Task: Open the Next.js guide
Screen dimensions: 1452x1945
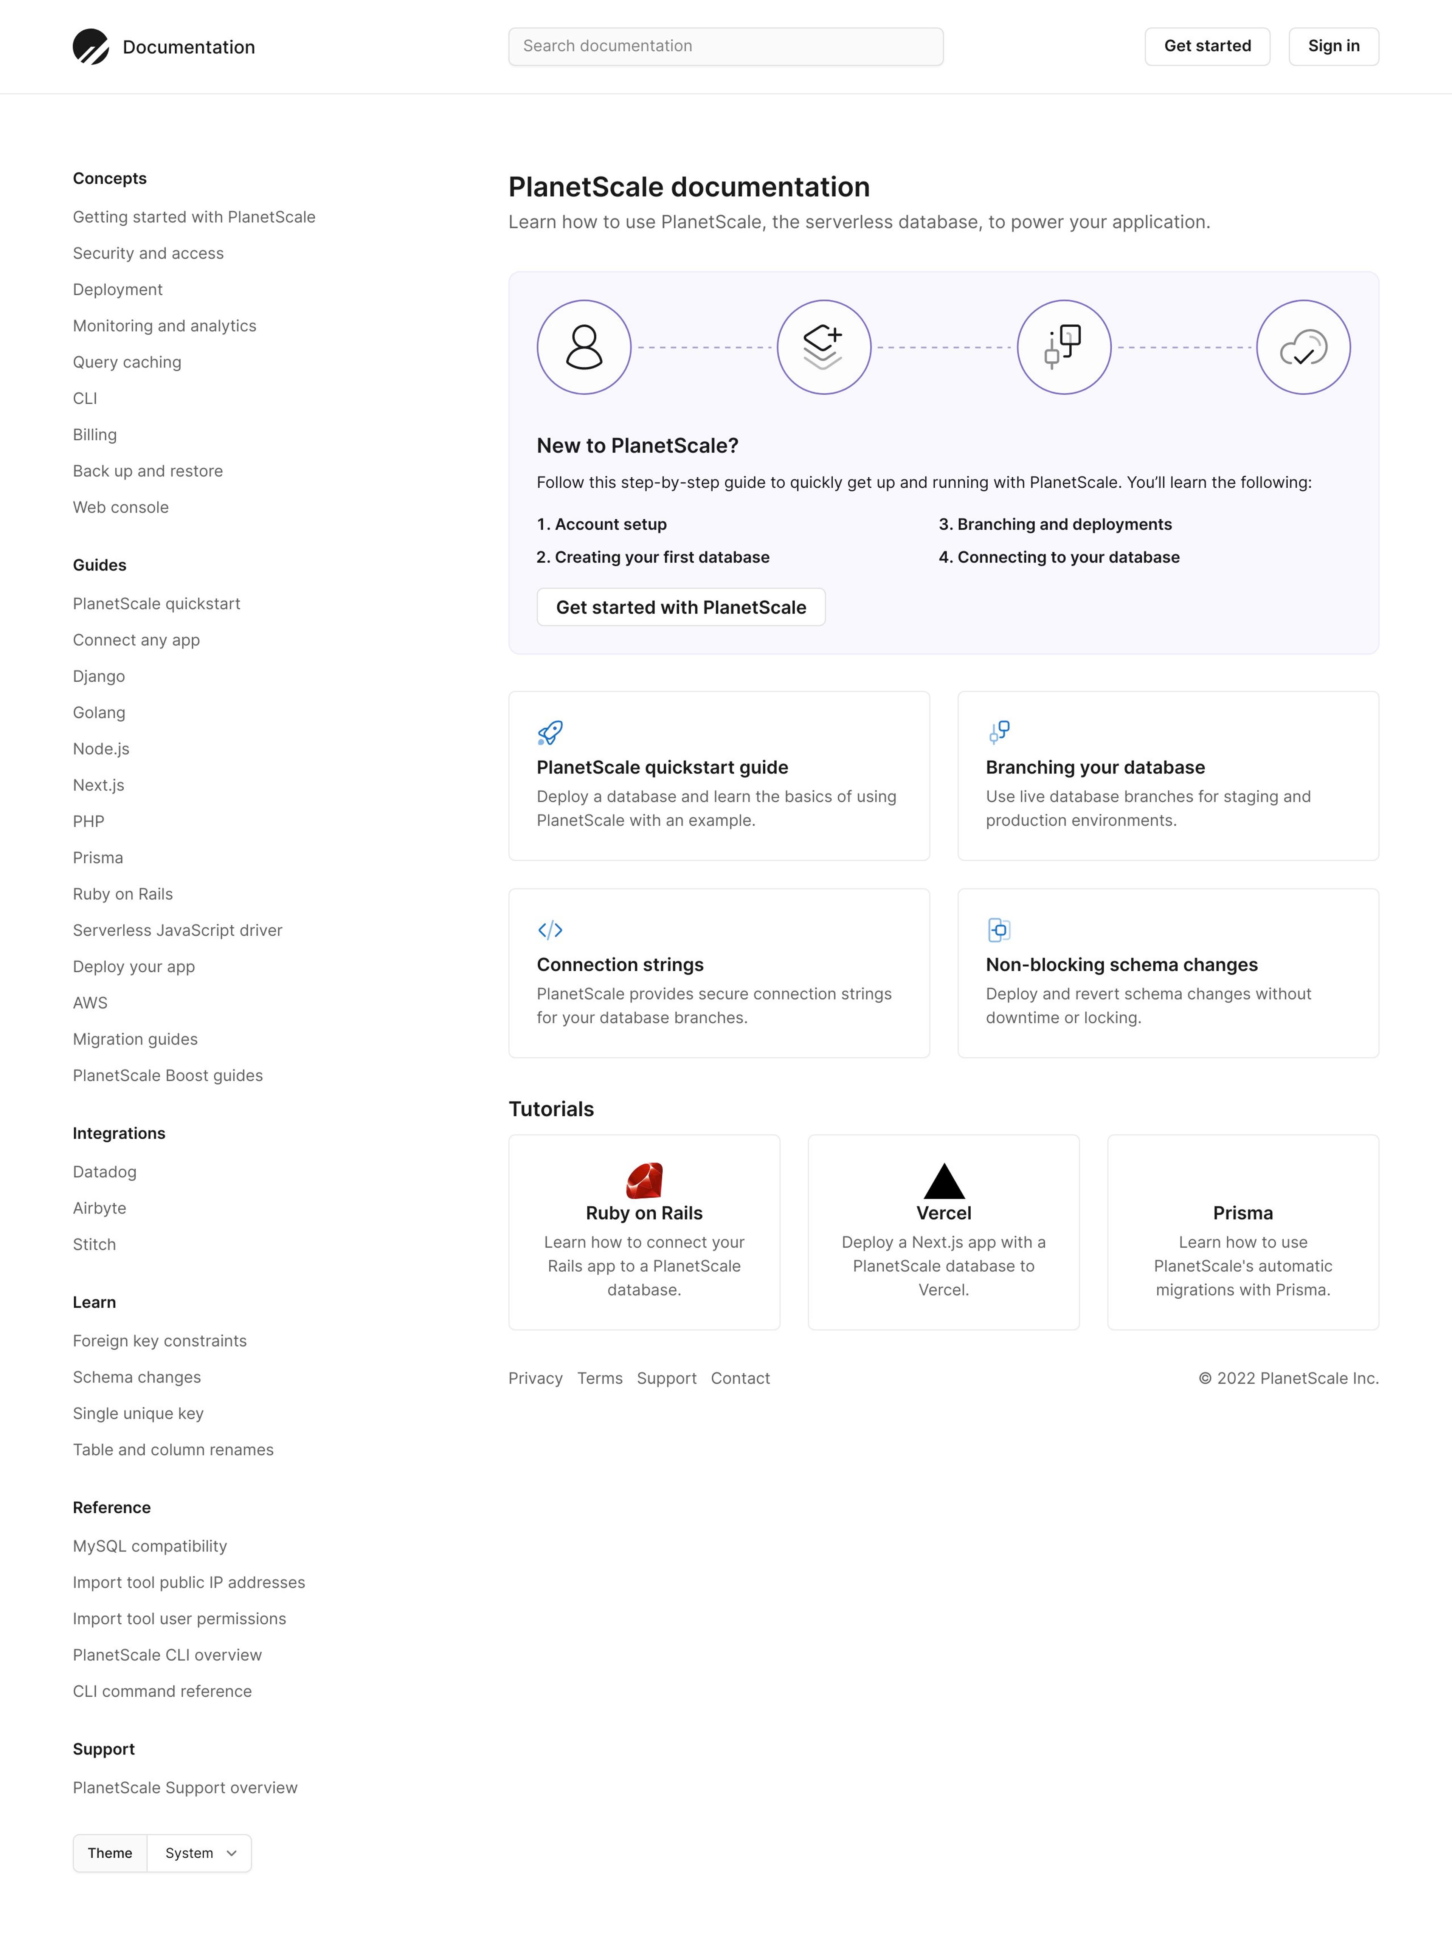Action: 98,786
